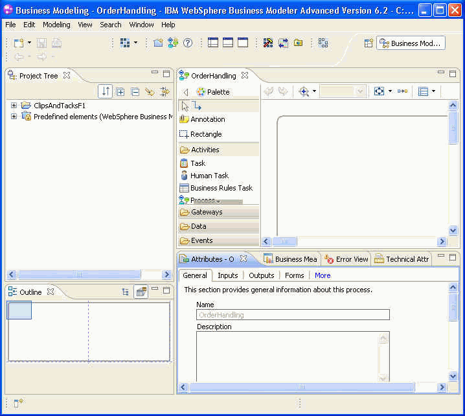Click Expand All icon in Project Tree
Screen dimensions: 465x416
pyautogui.click(x=120, y=92)
